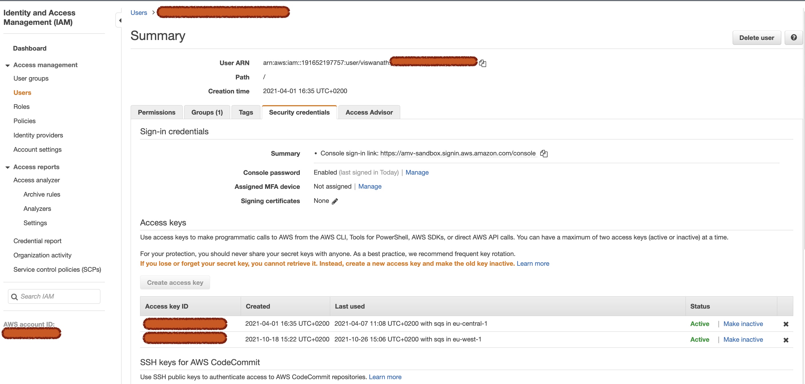
Task: Open Access analyzer in the sidebar
Action: [x=37, y=180]
